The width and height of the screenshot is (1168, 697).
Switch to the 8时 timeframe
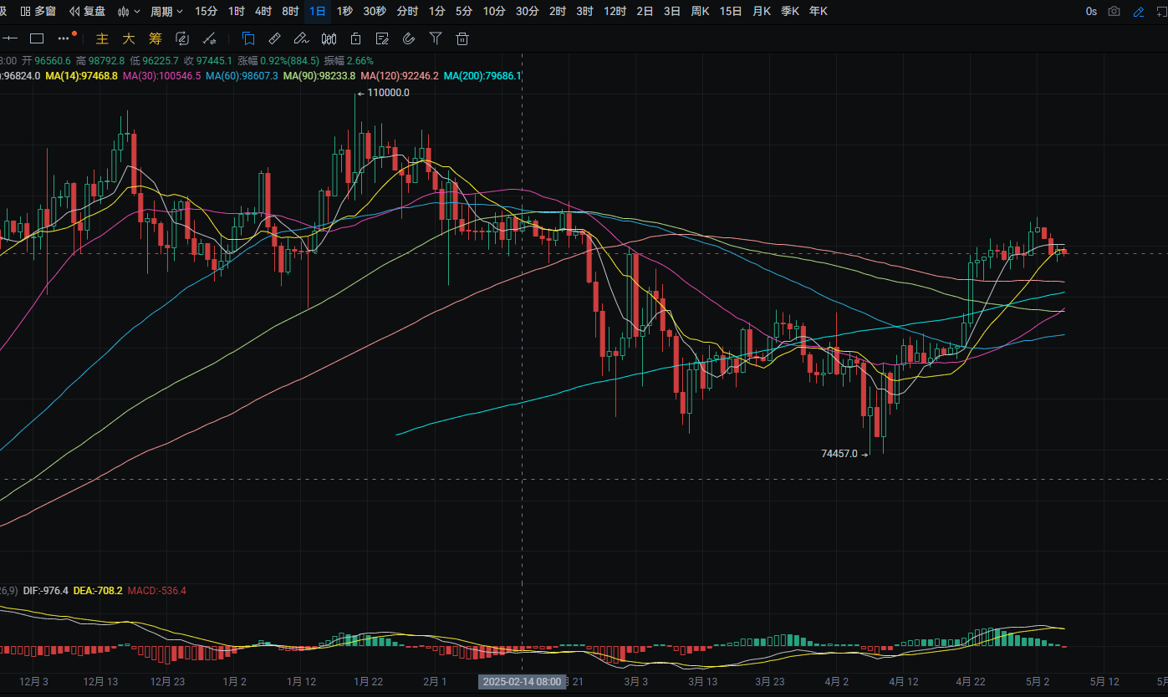coord(290,11)
